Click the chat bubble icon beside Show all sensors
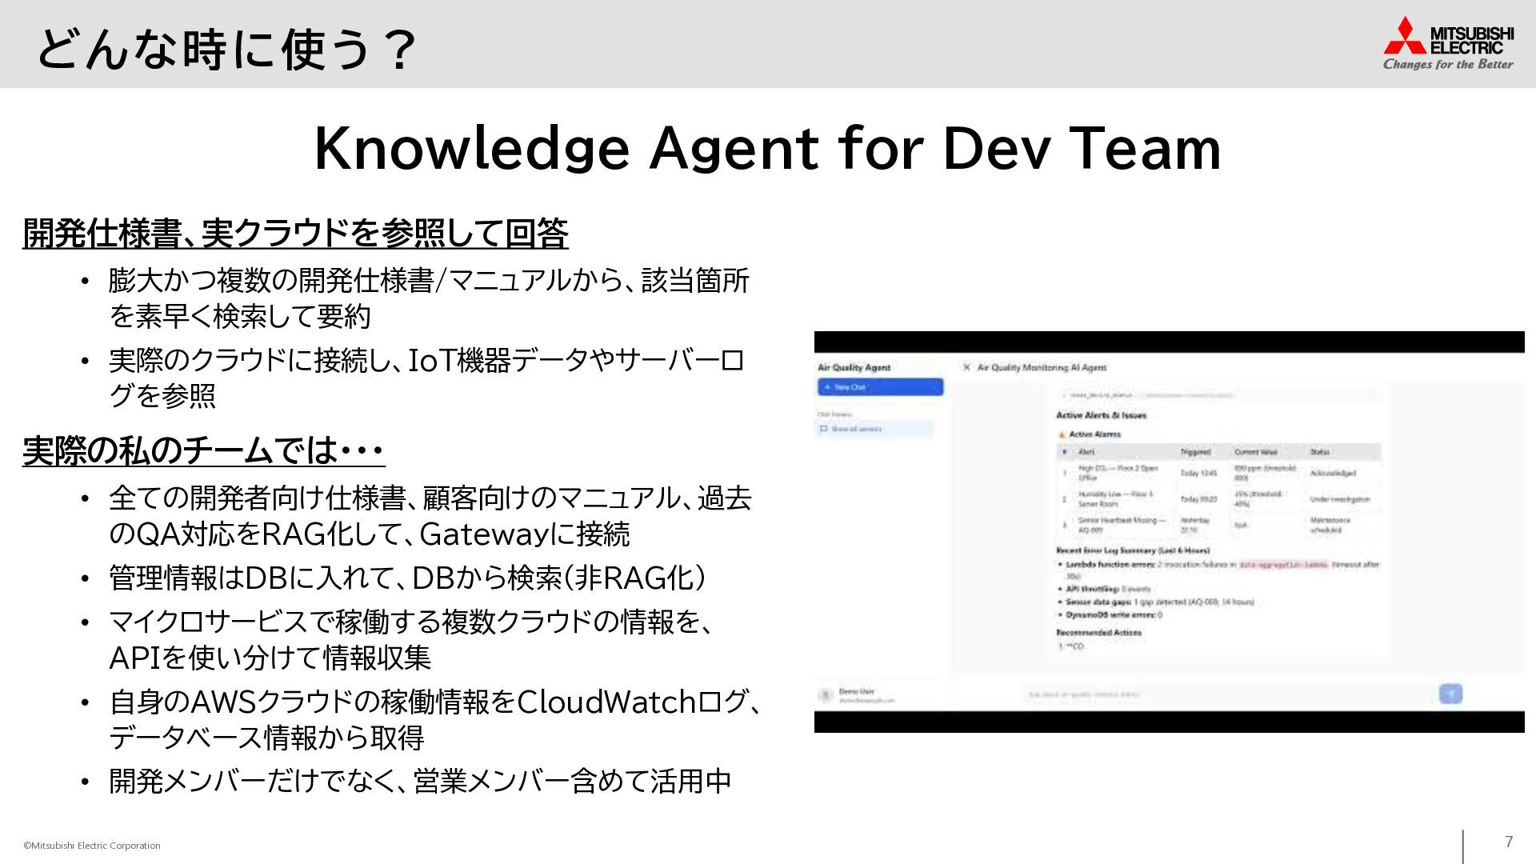This screenshot has width=1536, height=864. 823,429
